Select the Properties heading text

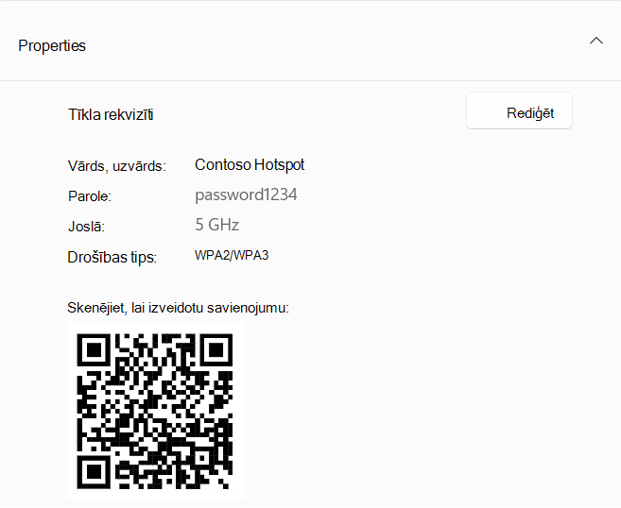click(52, 46)
